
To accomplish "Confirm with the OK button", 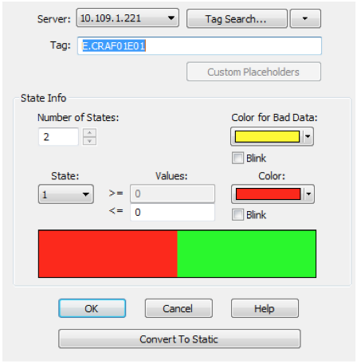I will pos(92,308).
